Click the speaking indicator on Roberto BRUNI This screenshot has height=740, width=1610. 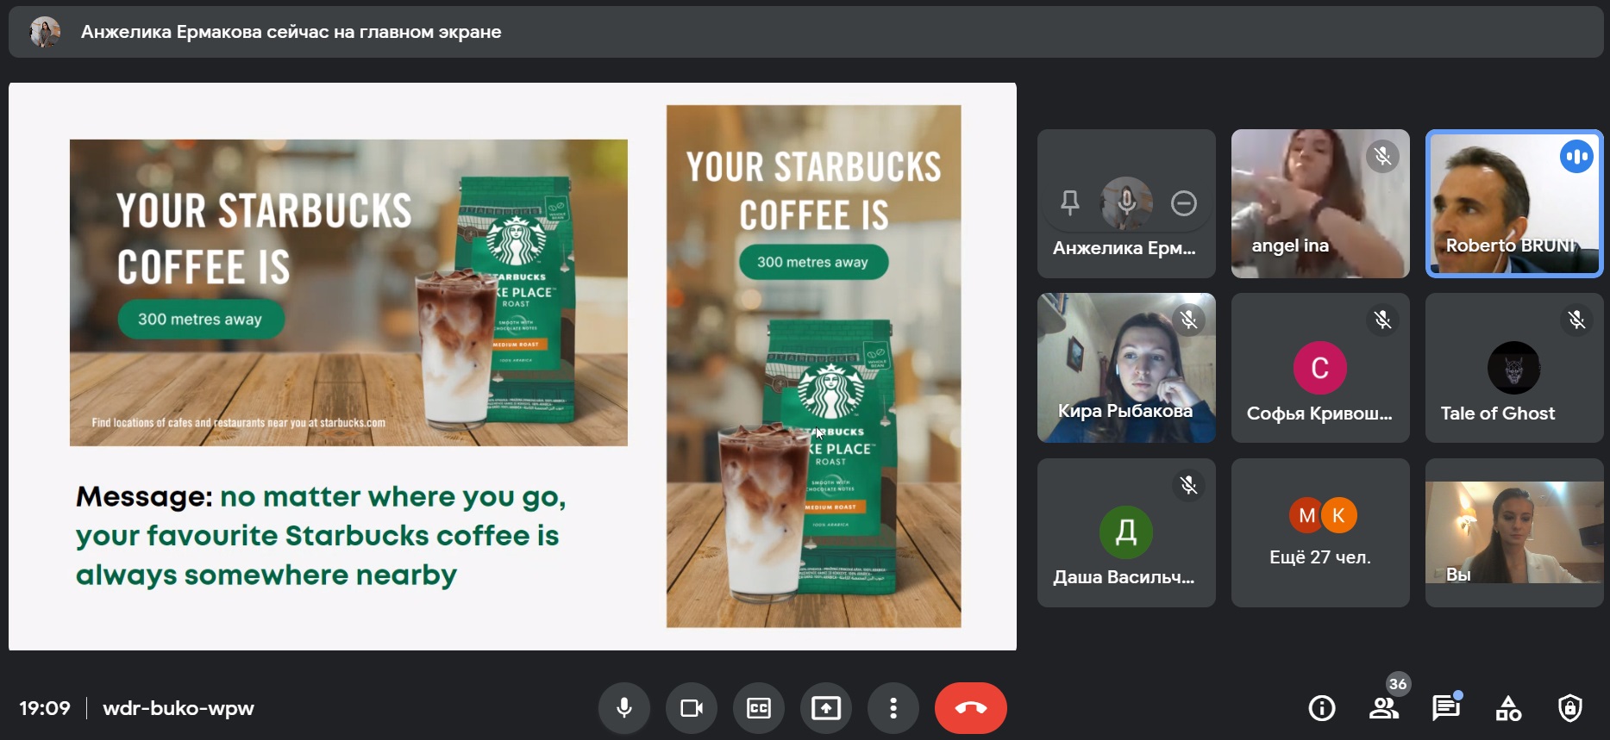(1576, 156)
